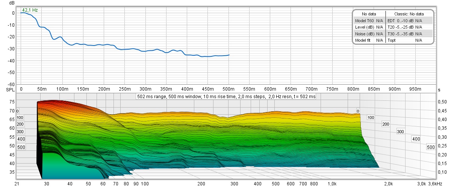Viewport: 451px width, 188px height.
Task: Click the green "42,1 Hz" frequency label
Action: 30,10
